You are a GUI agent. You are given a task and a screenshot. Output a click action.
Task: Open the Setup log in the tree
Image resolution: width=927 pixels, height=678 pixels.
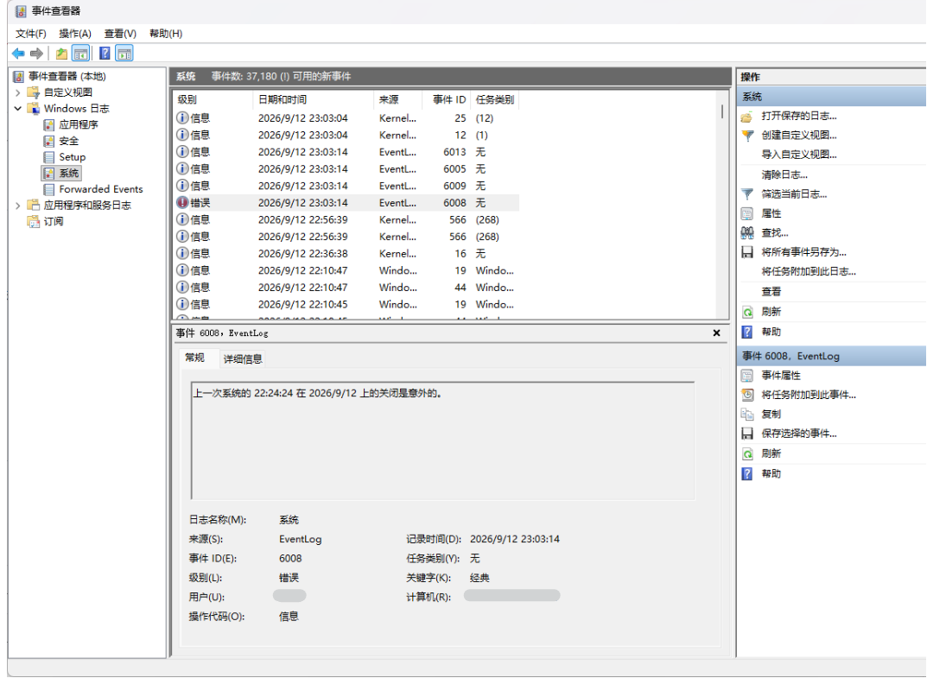(x=72, y=157)
